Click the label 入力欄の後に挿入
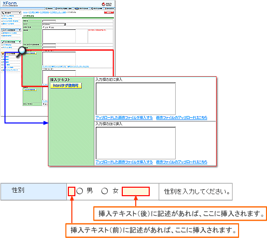Screen dimensions: 267x238 [109, 124]
